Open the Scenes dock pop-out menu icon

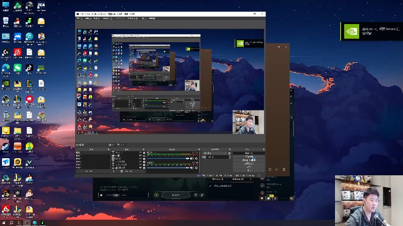pos(108,149)
